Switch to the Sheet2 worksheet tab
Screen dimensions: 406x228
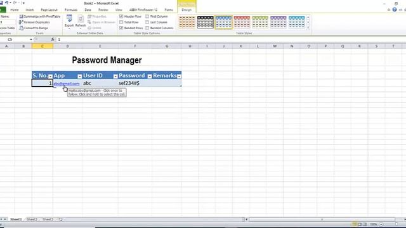32,219
